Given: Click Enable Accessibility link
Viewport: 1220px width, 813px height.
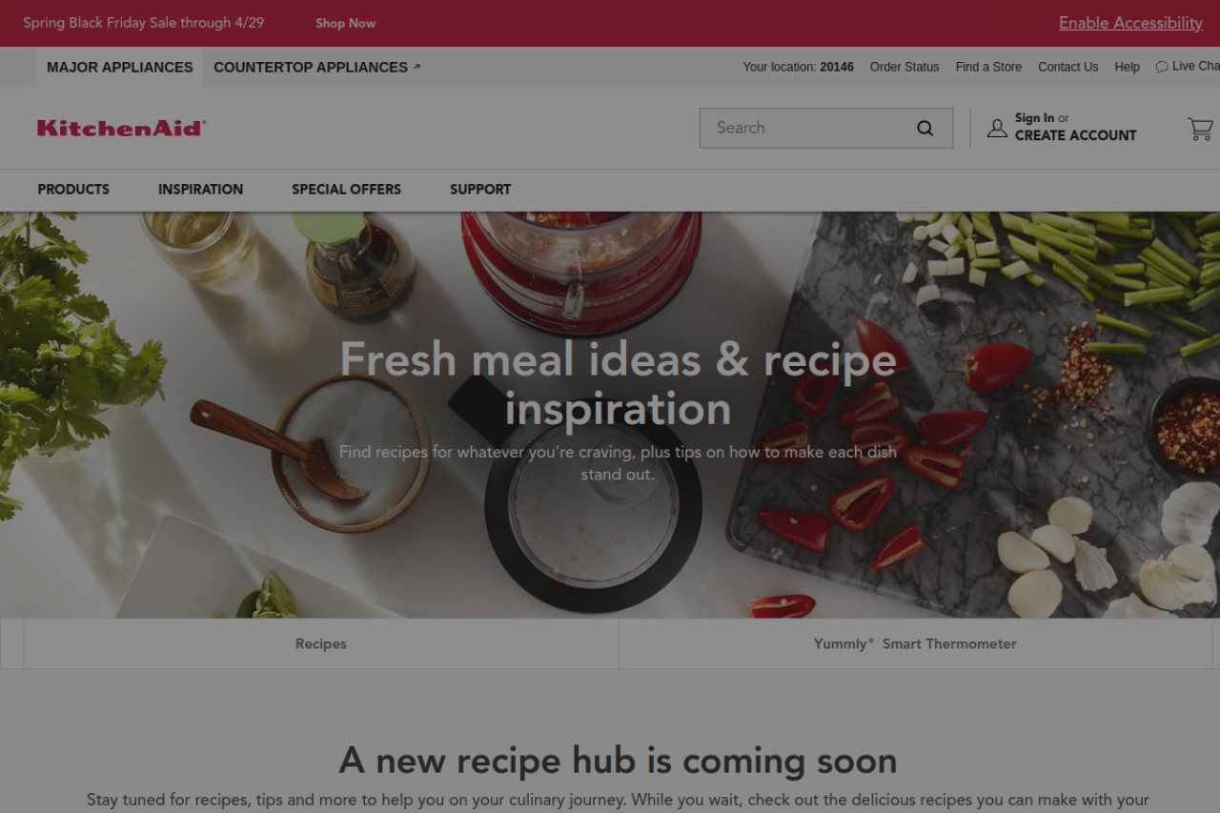Looking at the screenshot, I should pos(1130,23).
